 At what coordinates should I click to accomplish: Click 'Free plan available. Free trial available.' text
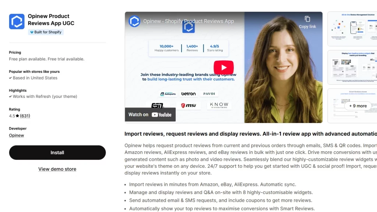click(47, 59)
